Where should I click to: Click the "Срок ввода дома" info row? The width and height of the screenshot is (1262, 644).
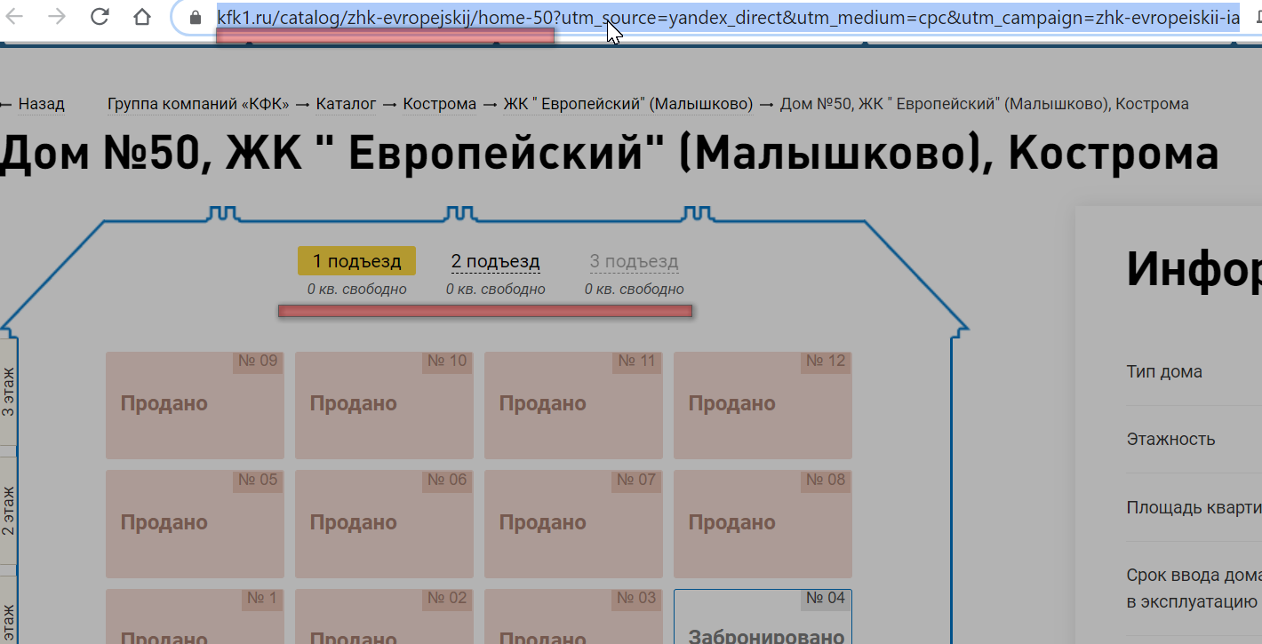pos(1194,588)
